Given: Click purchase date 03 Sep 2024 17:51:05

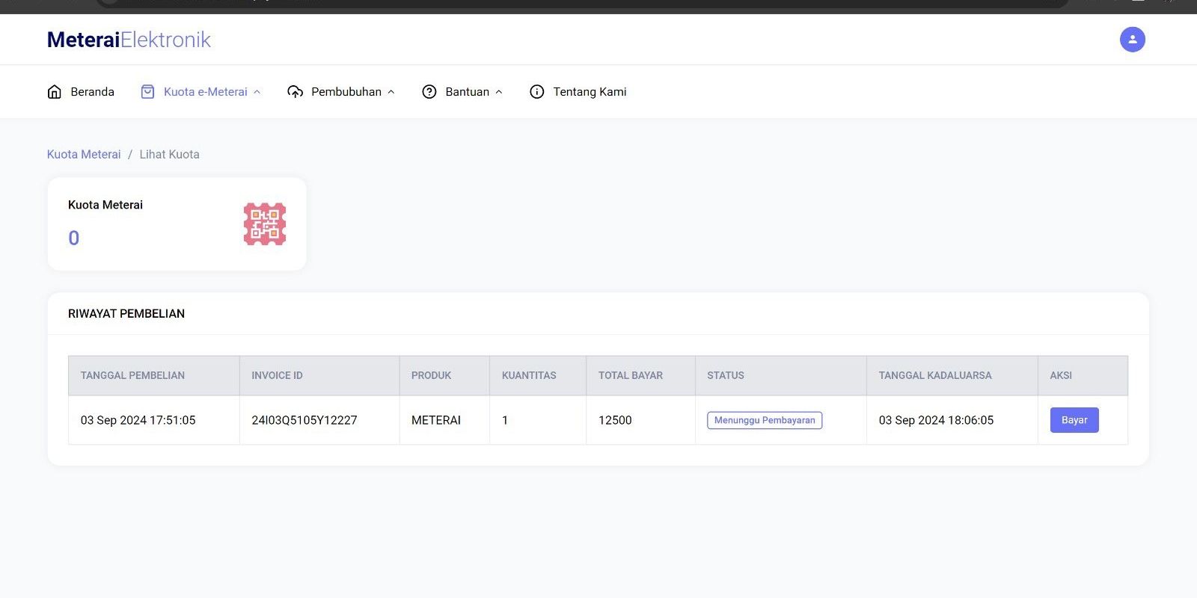Looking at the screenshot, I should pos(138,420).
